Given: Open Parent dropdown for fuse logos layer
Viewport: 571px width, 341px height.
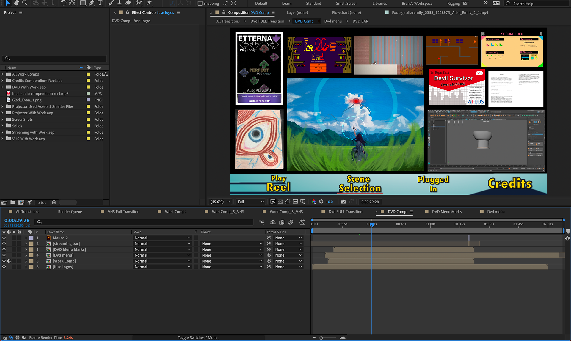Looking at the screenshot, I should tap(288, 267).
